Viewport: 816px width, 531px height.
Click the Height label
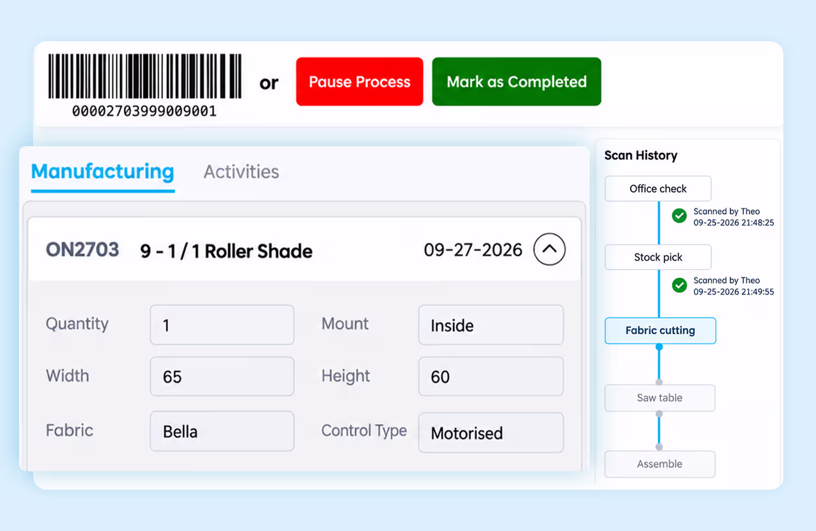(345, 376)
